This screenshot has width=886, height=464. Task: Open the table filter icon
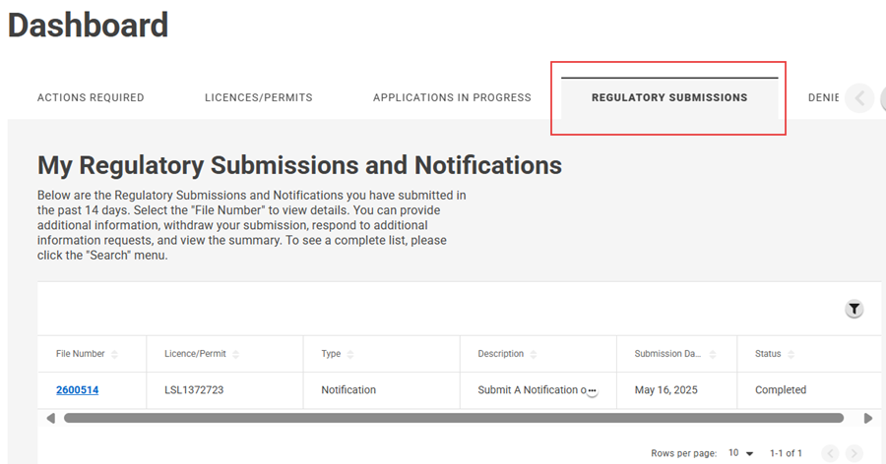854,309
